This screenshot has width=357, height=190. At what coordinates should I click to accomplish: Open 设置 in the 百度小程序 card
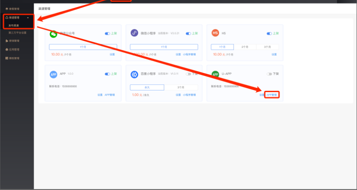pos(178,95)
